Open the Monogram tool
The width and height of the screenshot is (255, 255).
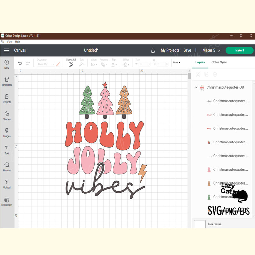(x=7, y=201)
